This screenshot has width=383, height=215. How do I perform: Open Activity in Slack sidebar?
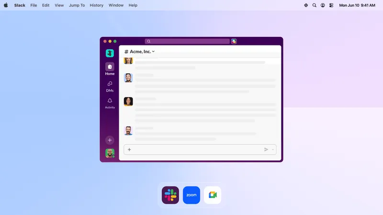[110, 103]
